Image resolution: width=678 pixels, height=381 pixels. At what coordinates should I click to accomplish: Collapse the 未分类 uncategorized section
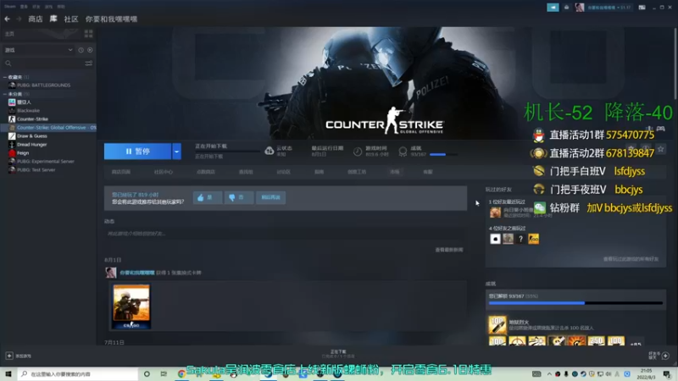pyautogui.click(x=5, y=94)
